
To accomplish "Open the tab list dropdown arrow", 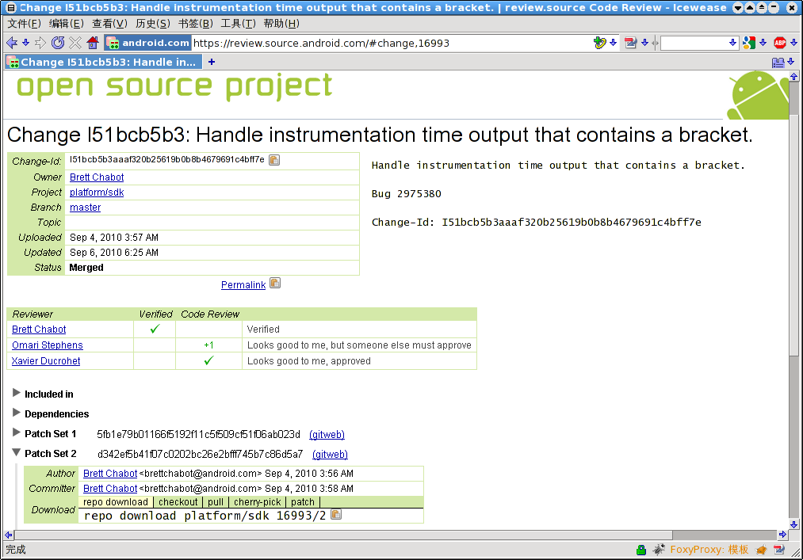I will (x=790, y=62).
